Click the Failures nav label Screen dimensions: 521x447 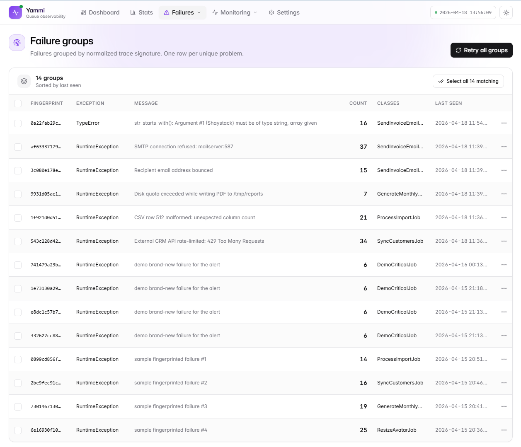click(183, 12)
